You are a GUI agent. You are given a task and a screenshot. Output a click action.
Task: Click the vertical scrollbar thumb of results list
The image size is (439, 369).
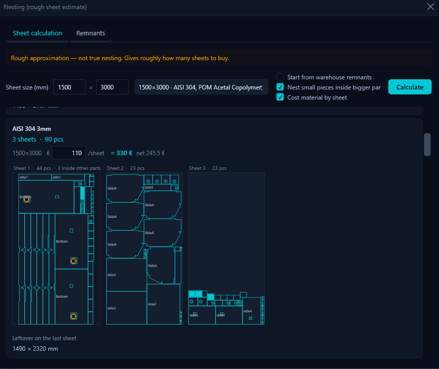pyautogui.click(x=427, y=145)
